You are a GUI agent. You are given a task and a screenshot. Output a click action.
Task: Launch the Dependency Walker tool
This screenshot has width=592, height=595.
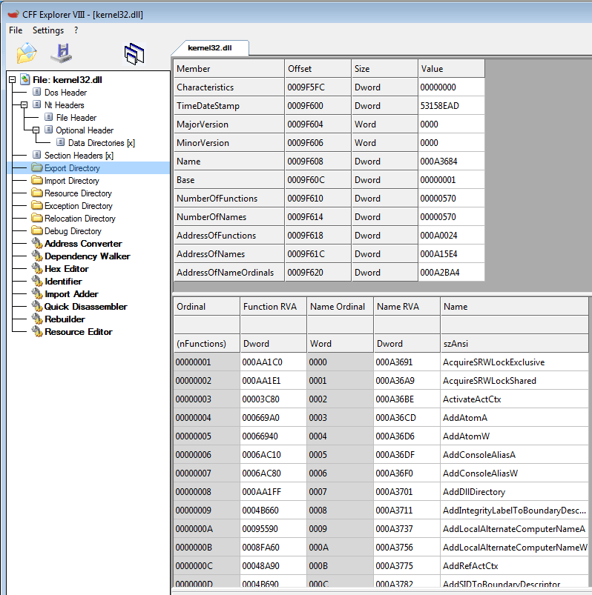click(87, 256)
